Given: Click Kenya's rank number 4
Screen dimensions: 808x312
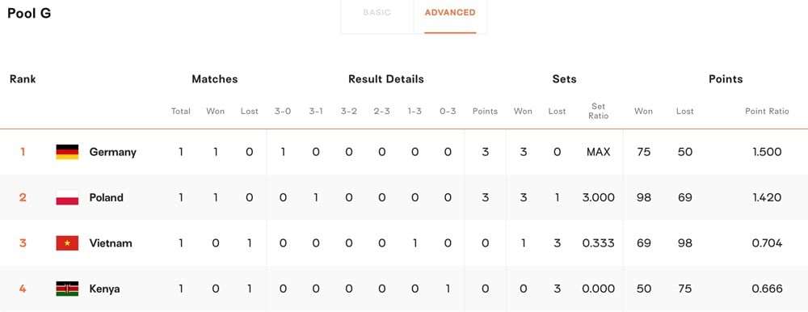Looking at the screenshot, I should (23, 289).
